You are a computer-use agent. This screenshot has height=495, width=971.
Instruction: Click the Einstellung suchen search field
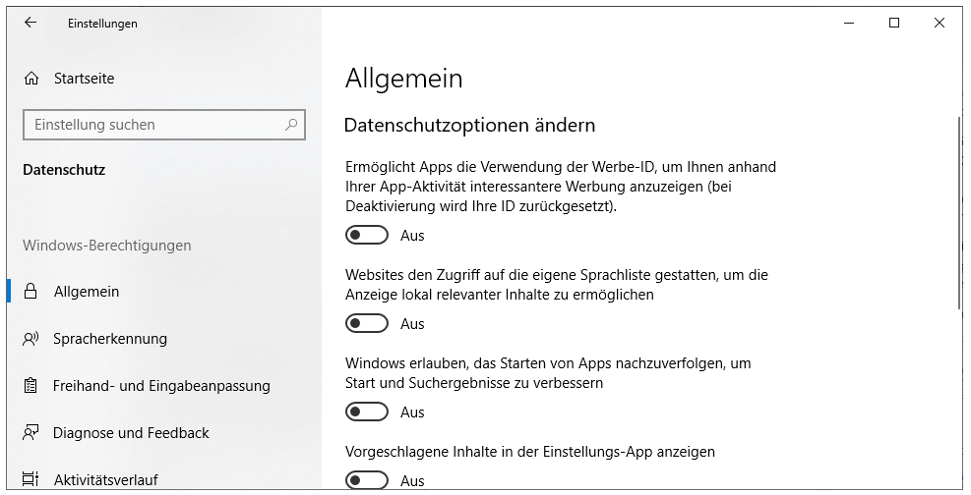click(x=152, y=125)
